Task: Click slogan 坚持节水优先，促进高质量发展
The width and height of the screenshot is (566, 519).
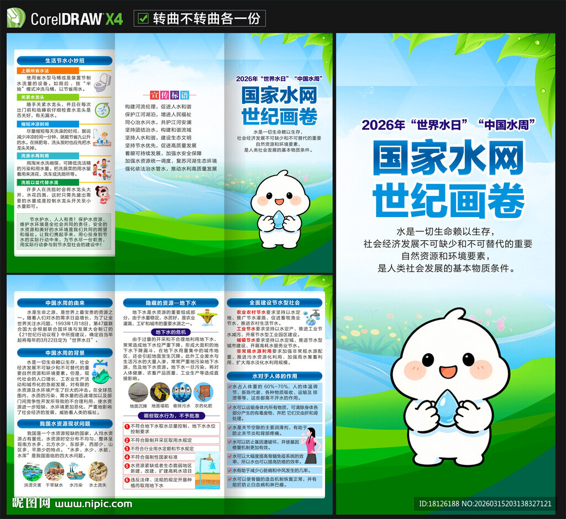Action: (161, 145)
